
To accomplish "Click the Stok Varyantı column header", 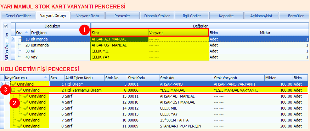I will tap(239, 77).
